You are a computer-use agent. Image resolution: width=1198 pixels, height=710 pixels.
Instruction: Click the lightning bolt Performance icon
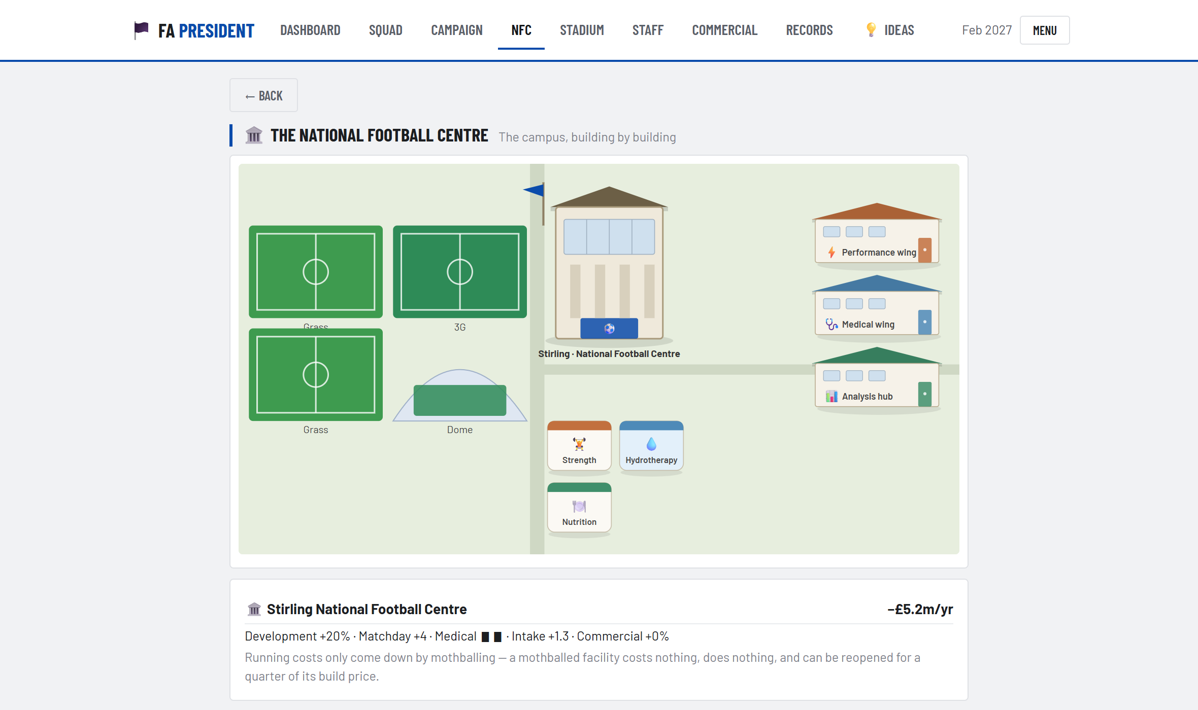pos(831,252)
